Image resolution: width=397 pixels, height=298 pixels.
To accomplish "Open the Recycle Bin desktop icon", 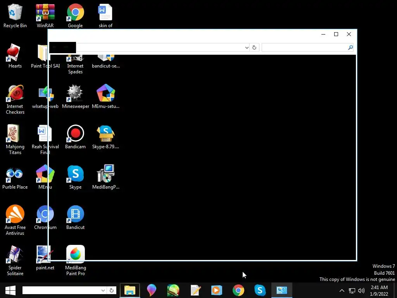I will click(15, 15).
